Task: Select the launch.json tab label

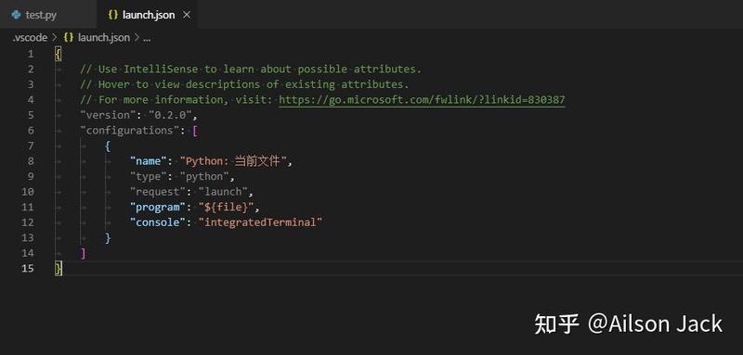Action: [149, 15]
